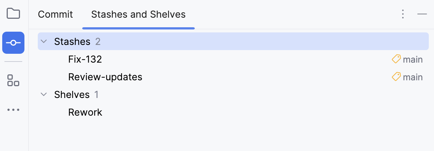Viewport: 434px width, 151px height.
Task: Click the tag icon beside Review-updates
Action: click(396, 77)
